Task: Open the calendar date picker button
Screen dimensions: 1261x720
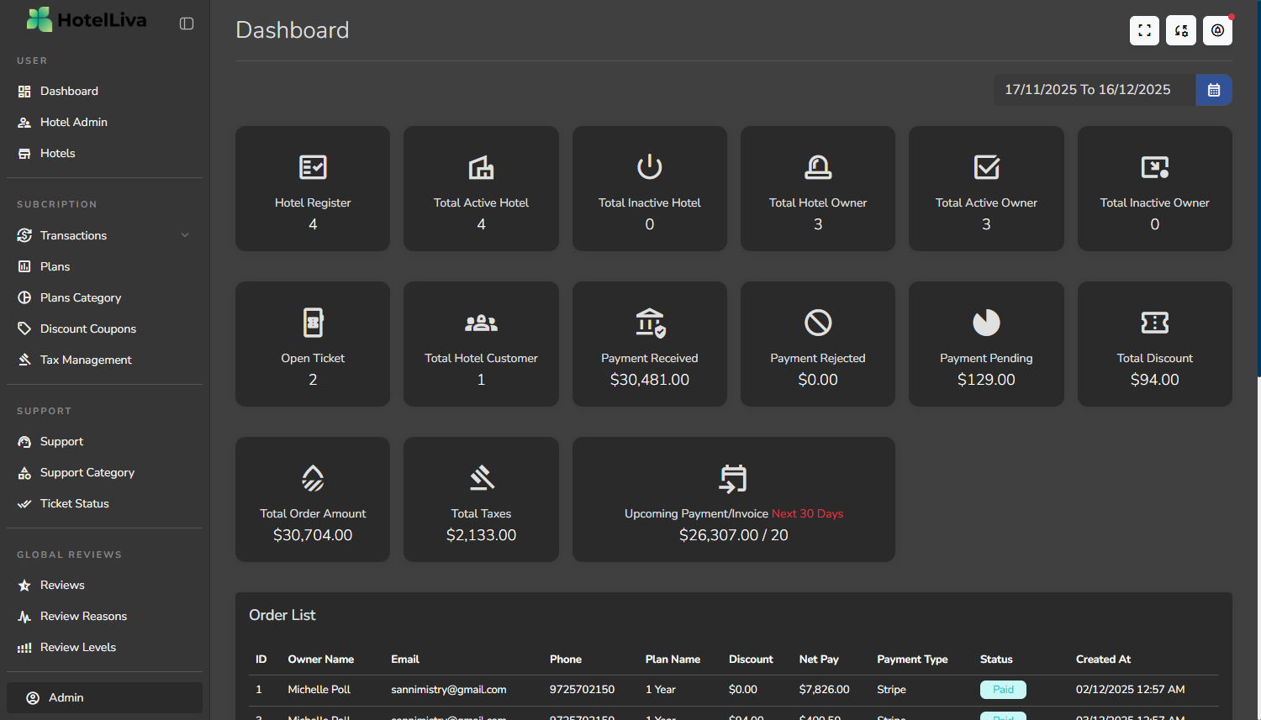Action: (1213, 90)
